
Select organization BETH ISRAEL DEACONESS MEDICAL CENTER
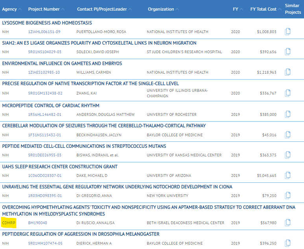click(x=186, y=223)
